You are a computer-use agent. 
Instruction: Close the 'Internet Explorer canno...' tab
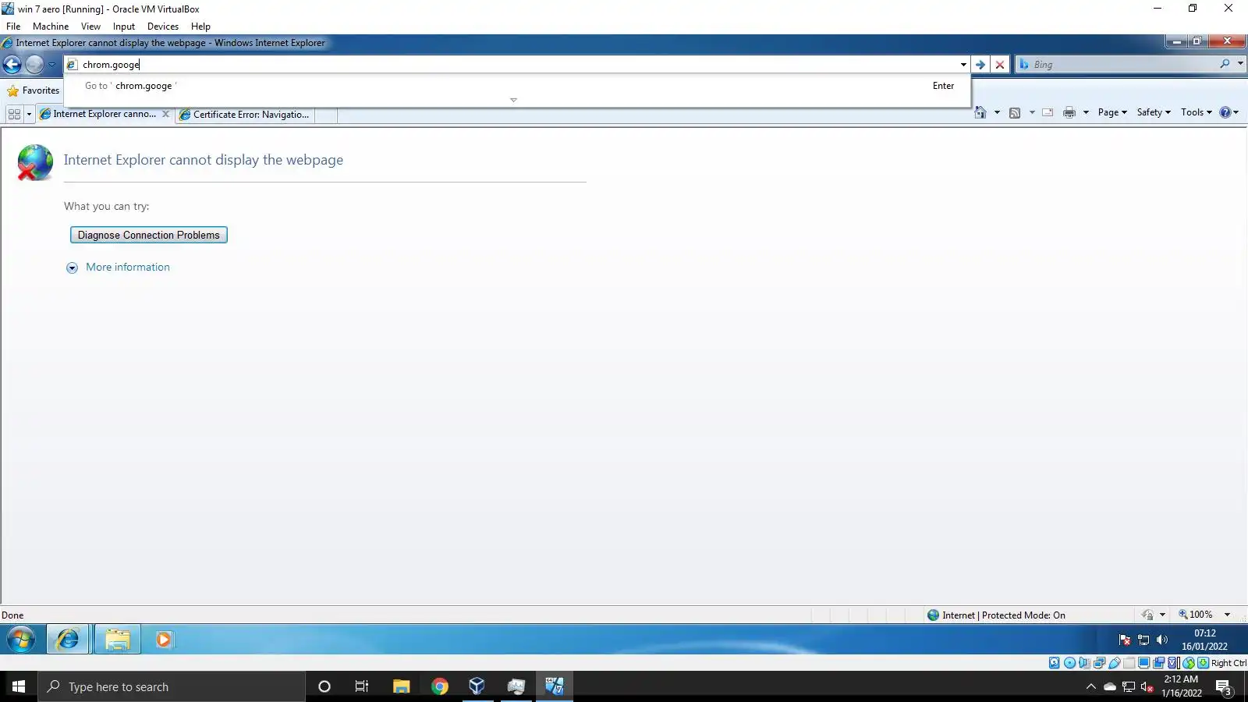point(165,114)
